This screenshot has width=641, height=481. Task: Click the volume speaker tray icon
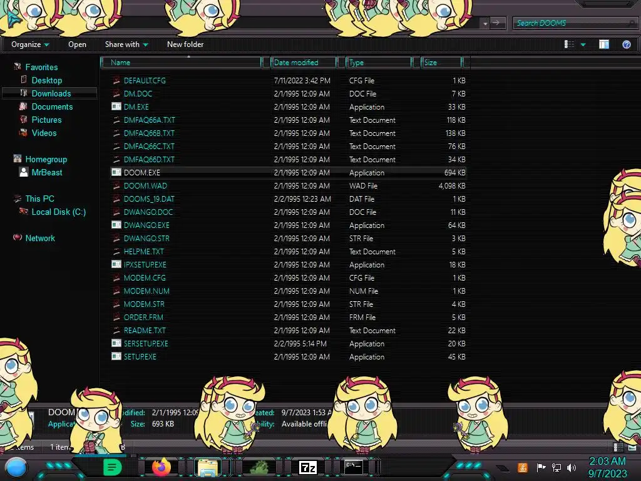click(572, 467)
